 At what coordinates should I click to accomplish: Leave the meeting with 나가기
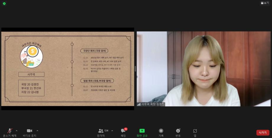pyautogui.click(x=263, y=133)
